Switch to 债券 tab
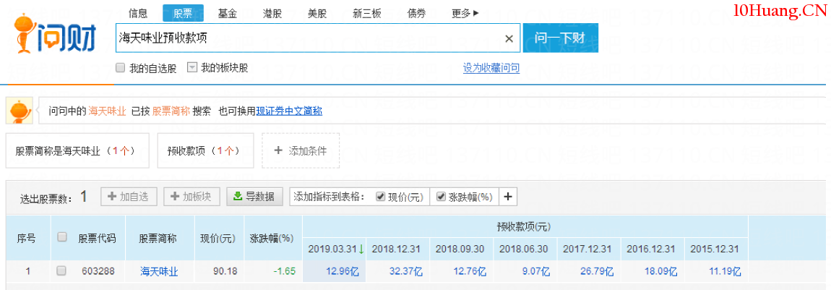 pos(416,13)
